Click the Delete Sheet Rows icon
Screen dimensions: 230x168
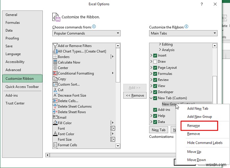click(x=55, y=112)
